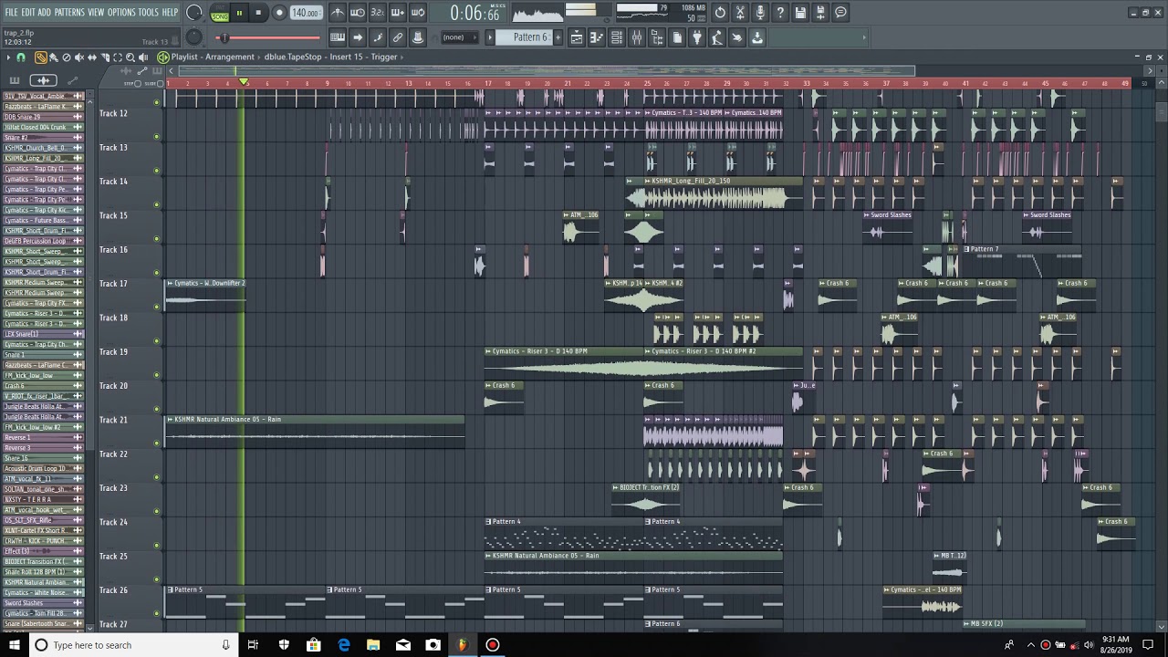Toggle the playlist magnet snap icon
The image size is (1168, 657).
(21, 57)
